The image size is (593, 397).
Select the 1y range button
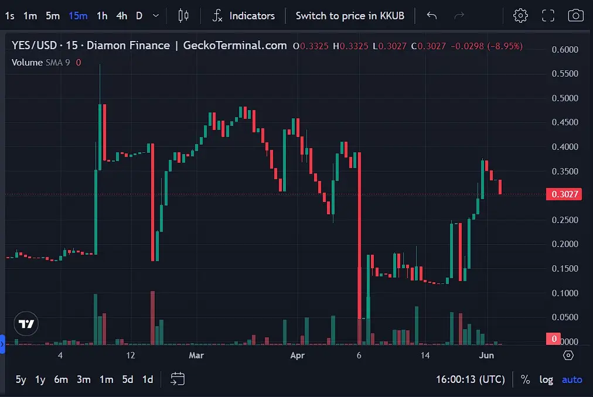click(39, 379)
